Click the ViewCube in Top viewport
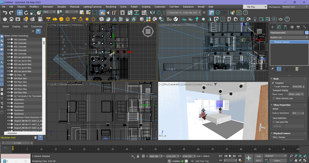Image resolution: width=309 pixels, height=163 pixels. [148, 31]
